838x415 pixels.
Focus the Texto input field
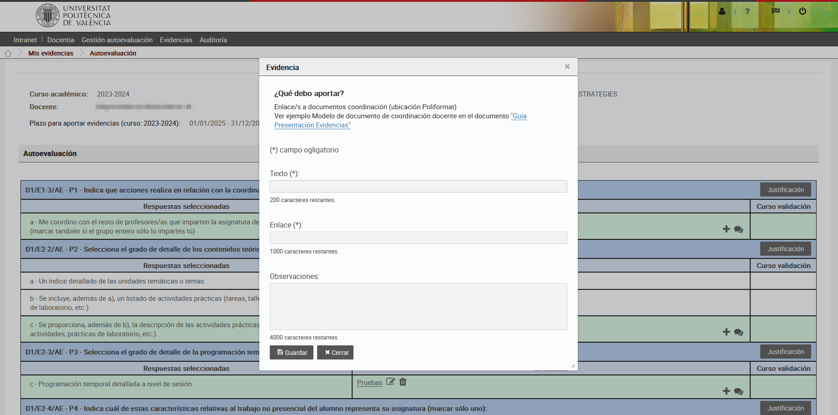418,187
